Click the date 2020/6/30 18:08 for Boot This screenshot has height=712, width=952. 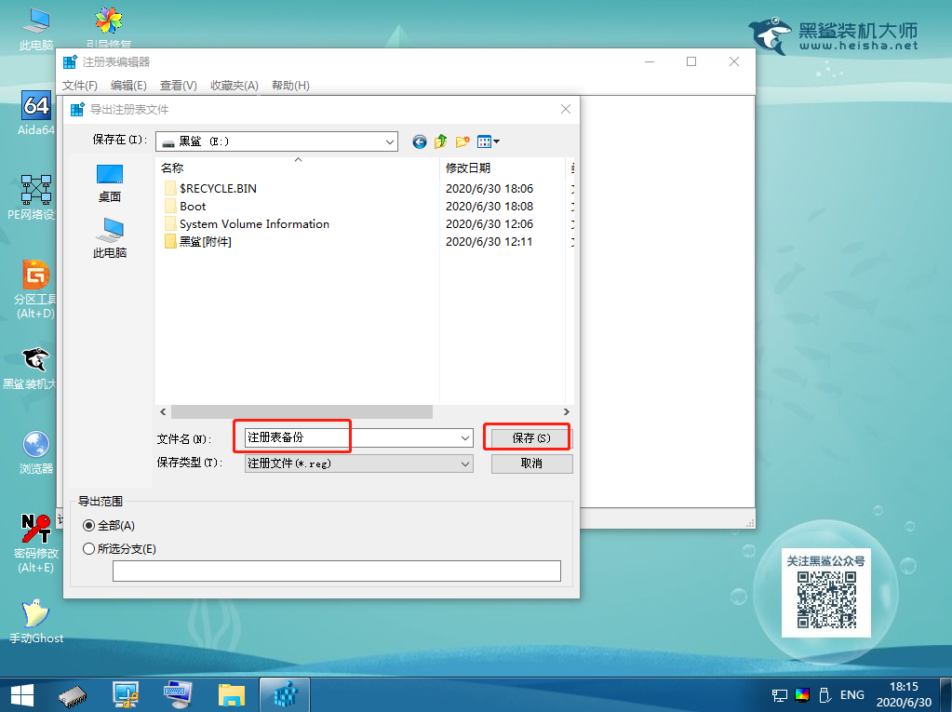pyautogui.click(x=489, y=207)
